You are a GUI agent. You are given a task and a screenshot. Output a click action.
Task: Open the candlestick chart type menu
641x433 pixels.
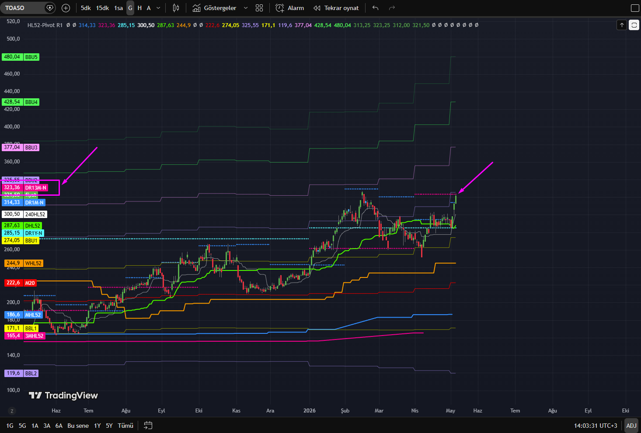176,8
